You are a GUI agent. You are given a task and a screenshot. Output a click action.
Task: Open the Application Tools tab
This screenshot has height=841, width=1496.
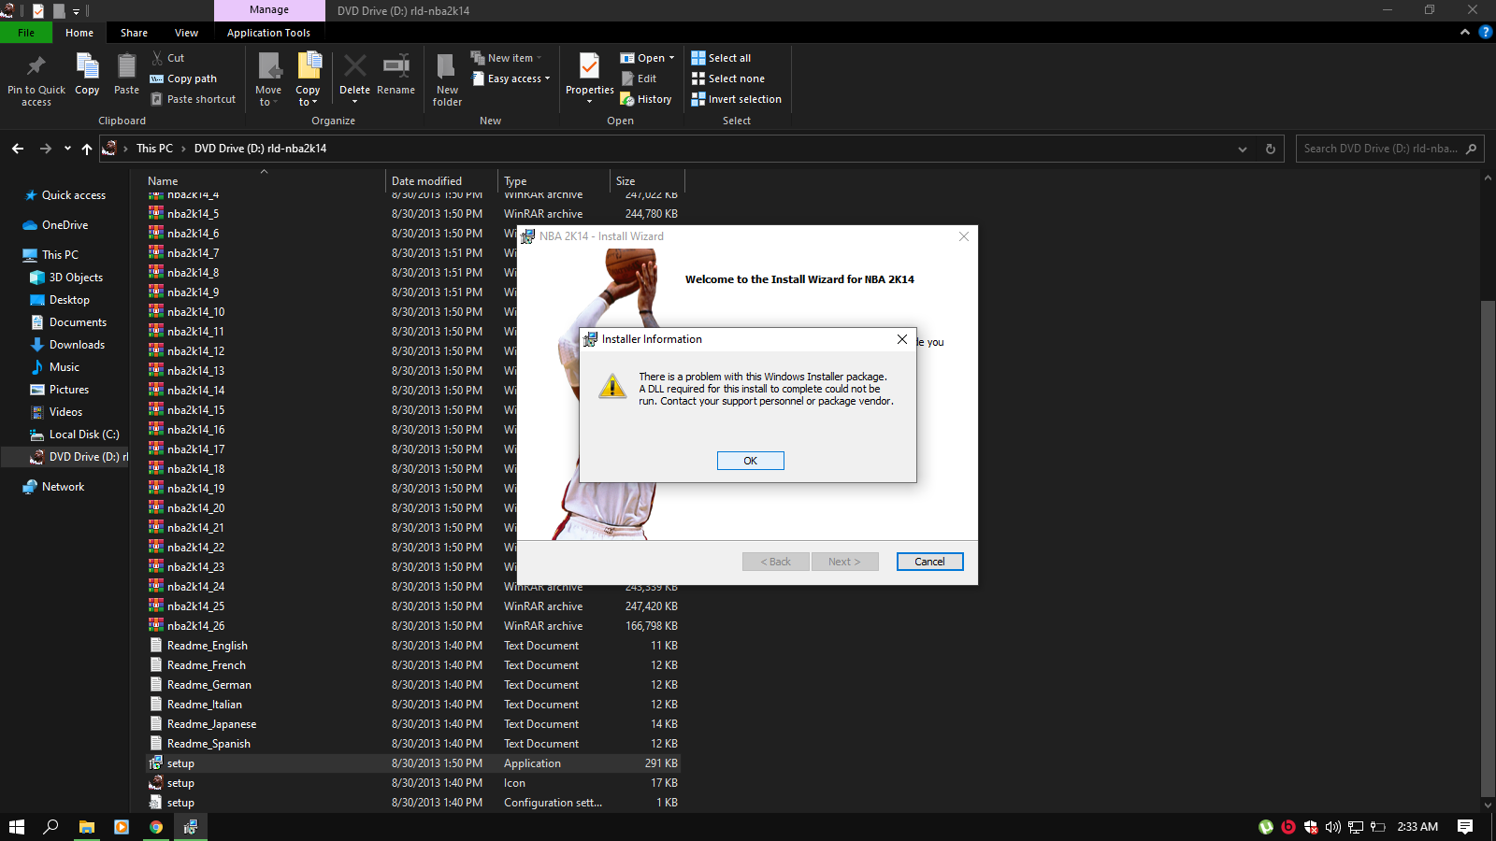(268, 33)
